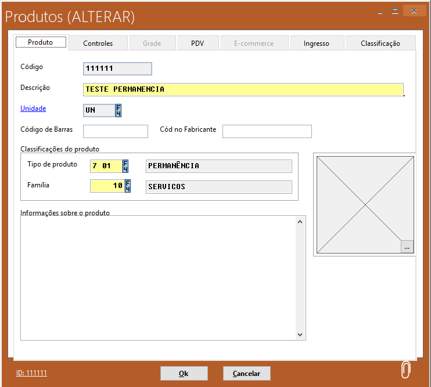This screenshot has height=387, width=431.
Task: Open F4 lookup for Família field
Action: 128,186
